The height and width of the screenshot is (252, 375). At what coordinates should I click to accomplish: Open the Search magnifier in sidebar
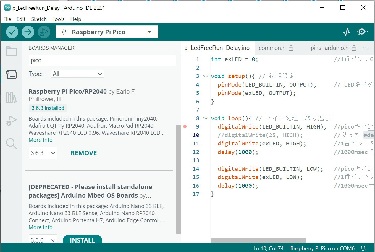pyautogui.click(x=11, y=144)
